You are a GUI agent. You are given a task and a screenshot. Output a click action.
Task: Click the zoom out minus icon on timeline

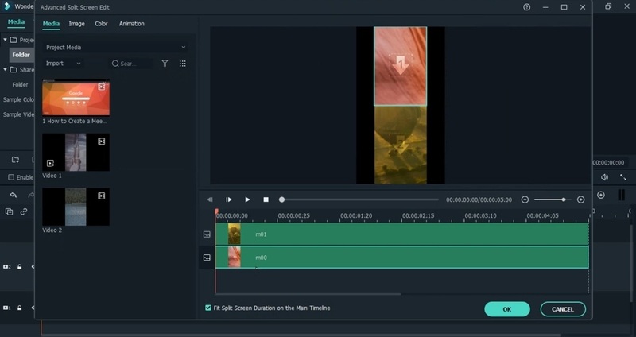tap(525, 199)
